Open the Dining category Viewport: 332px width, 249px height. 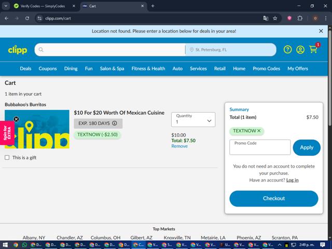coord(71,68)
